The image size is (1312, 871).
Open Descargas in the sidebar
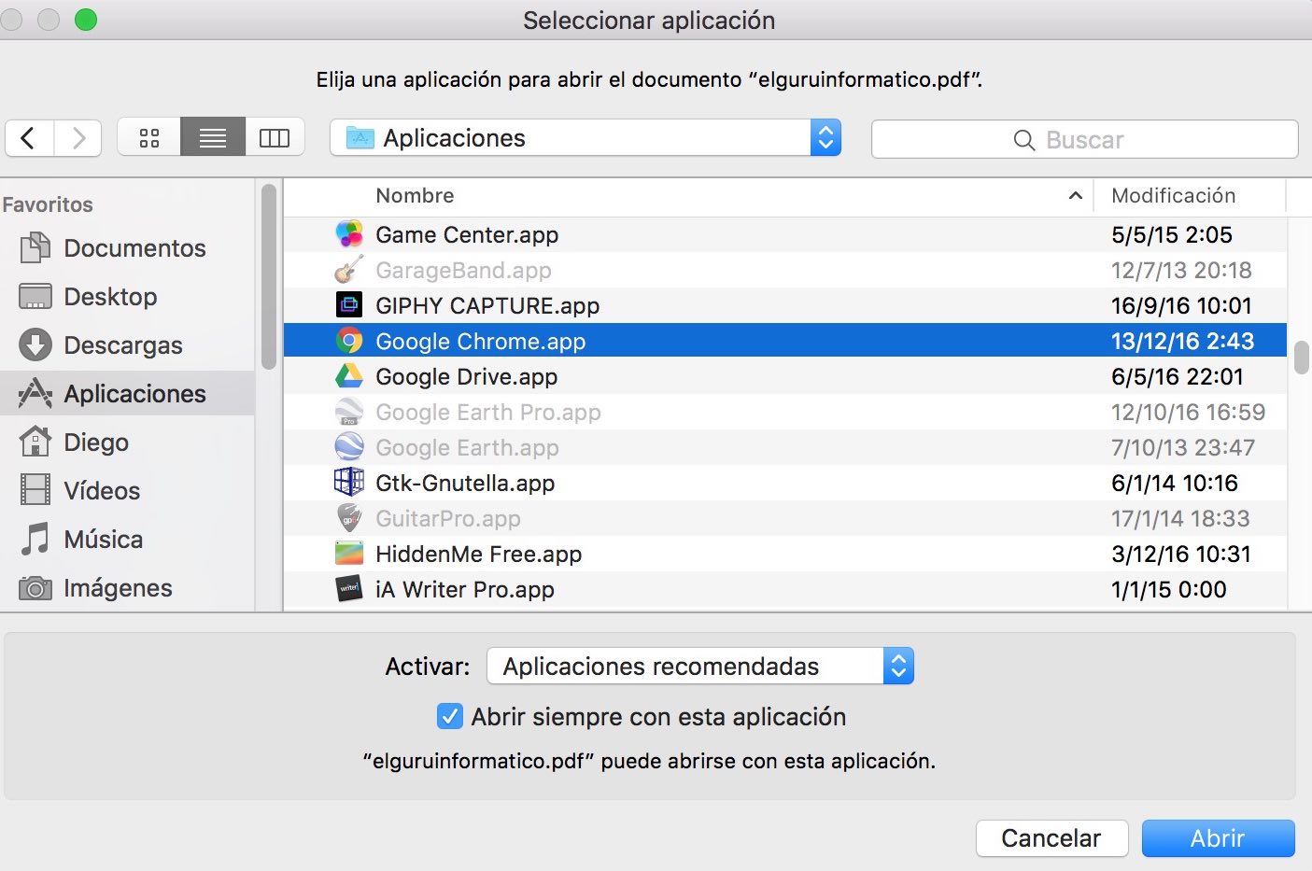coord(127,344)
